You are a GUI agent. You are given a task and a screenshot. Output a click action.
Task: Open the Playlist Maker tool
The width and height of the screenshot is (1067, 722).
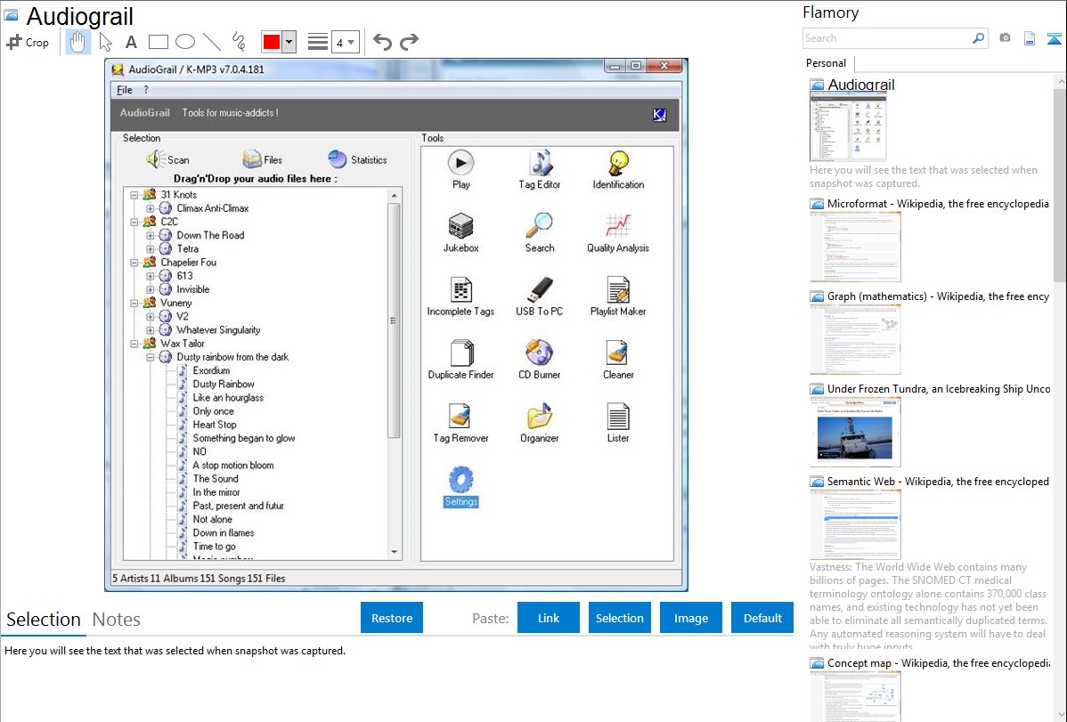pyautogui.click(x=618, y=296)
